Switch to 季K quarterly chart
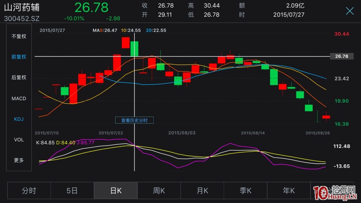 pyautogui.click(x=245, y=191)
